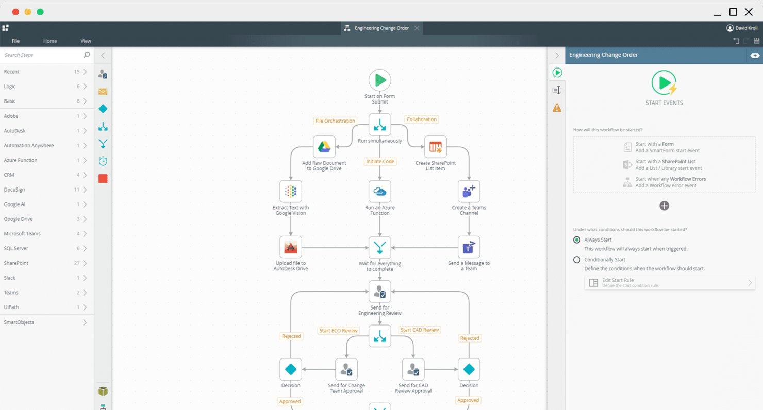Select the Always Start radio button
Image resolution: width=763 pixels, height=410 pixels.
(576, 240)
